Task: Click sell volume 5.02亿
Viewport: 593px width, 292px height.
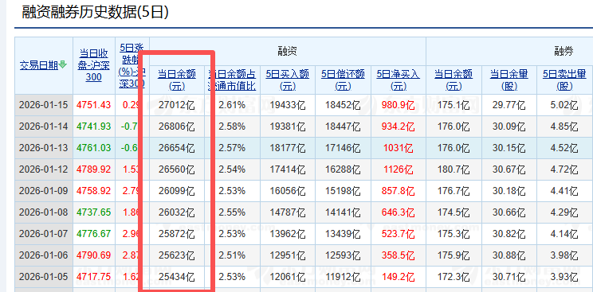Action: pyautogui.click(x=564, y=105)
